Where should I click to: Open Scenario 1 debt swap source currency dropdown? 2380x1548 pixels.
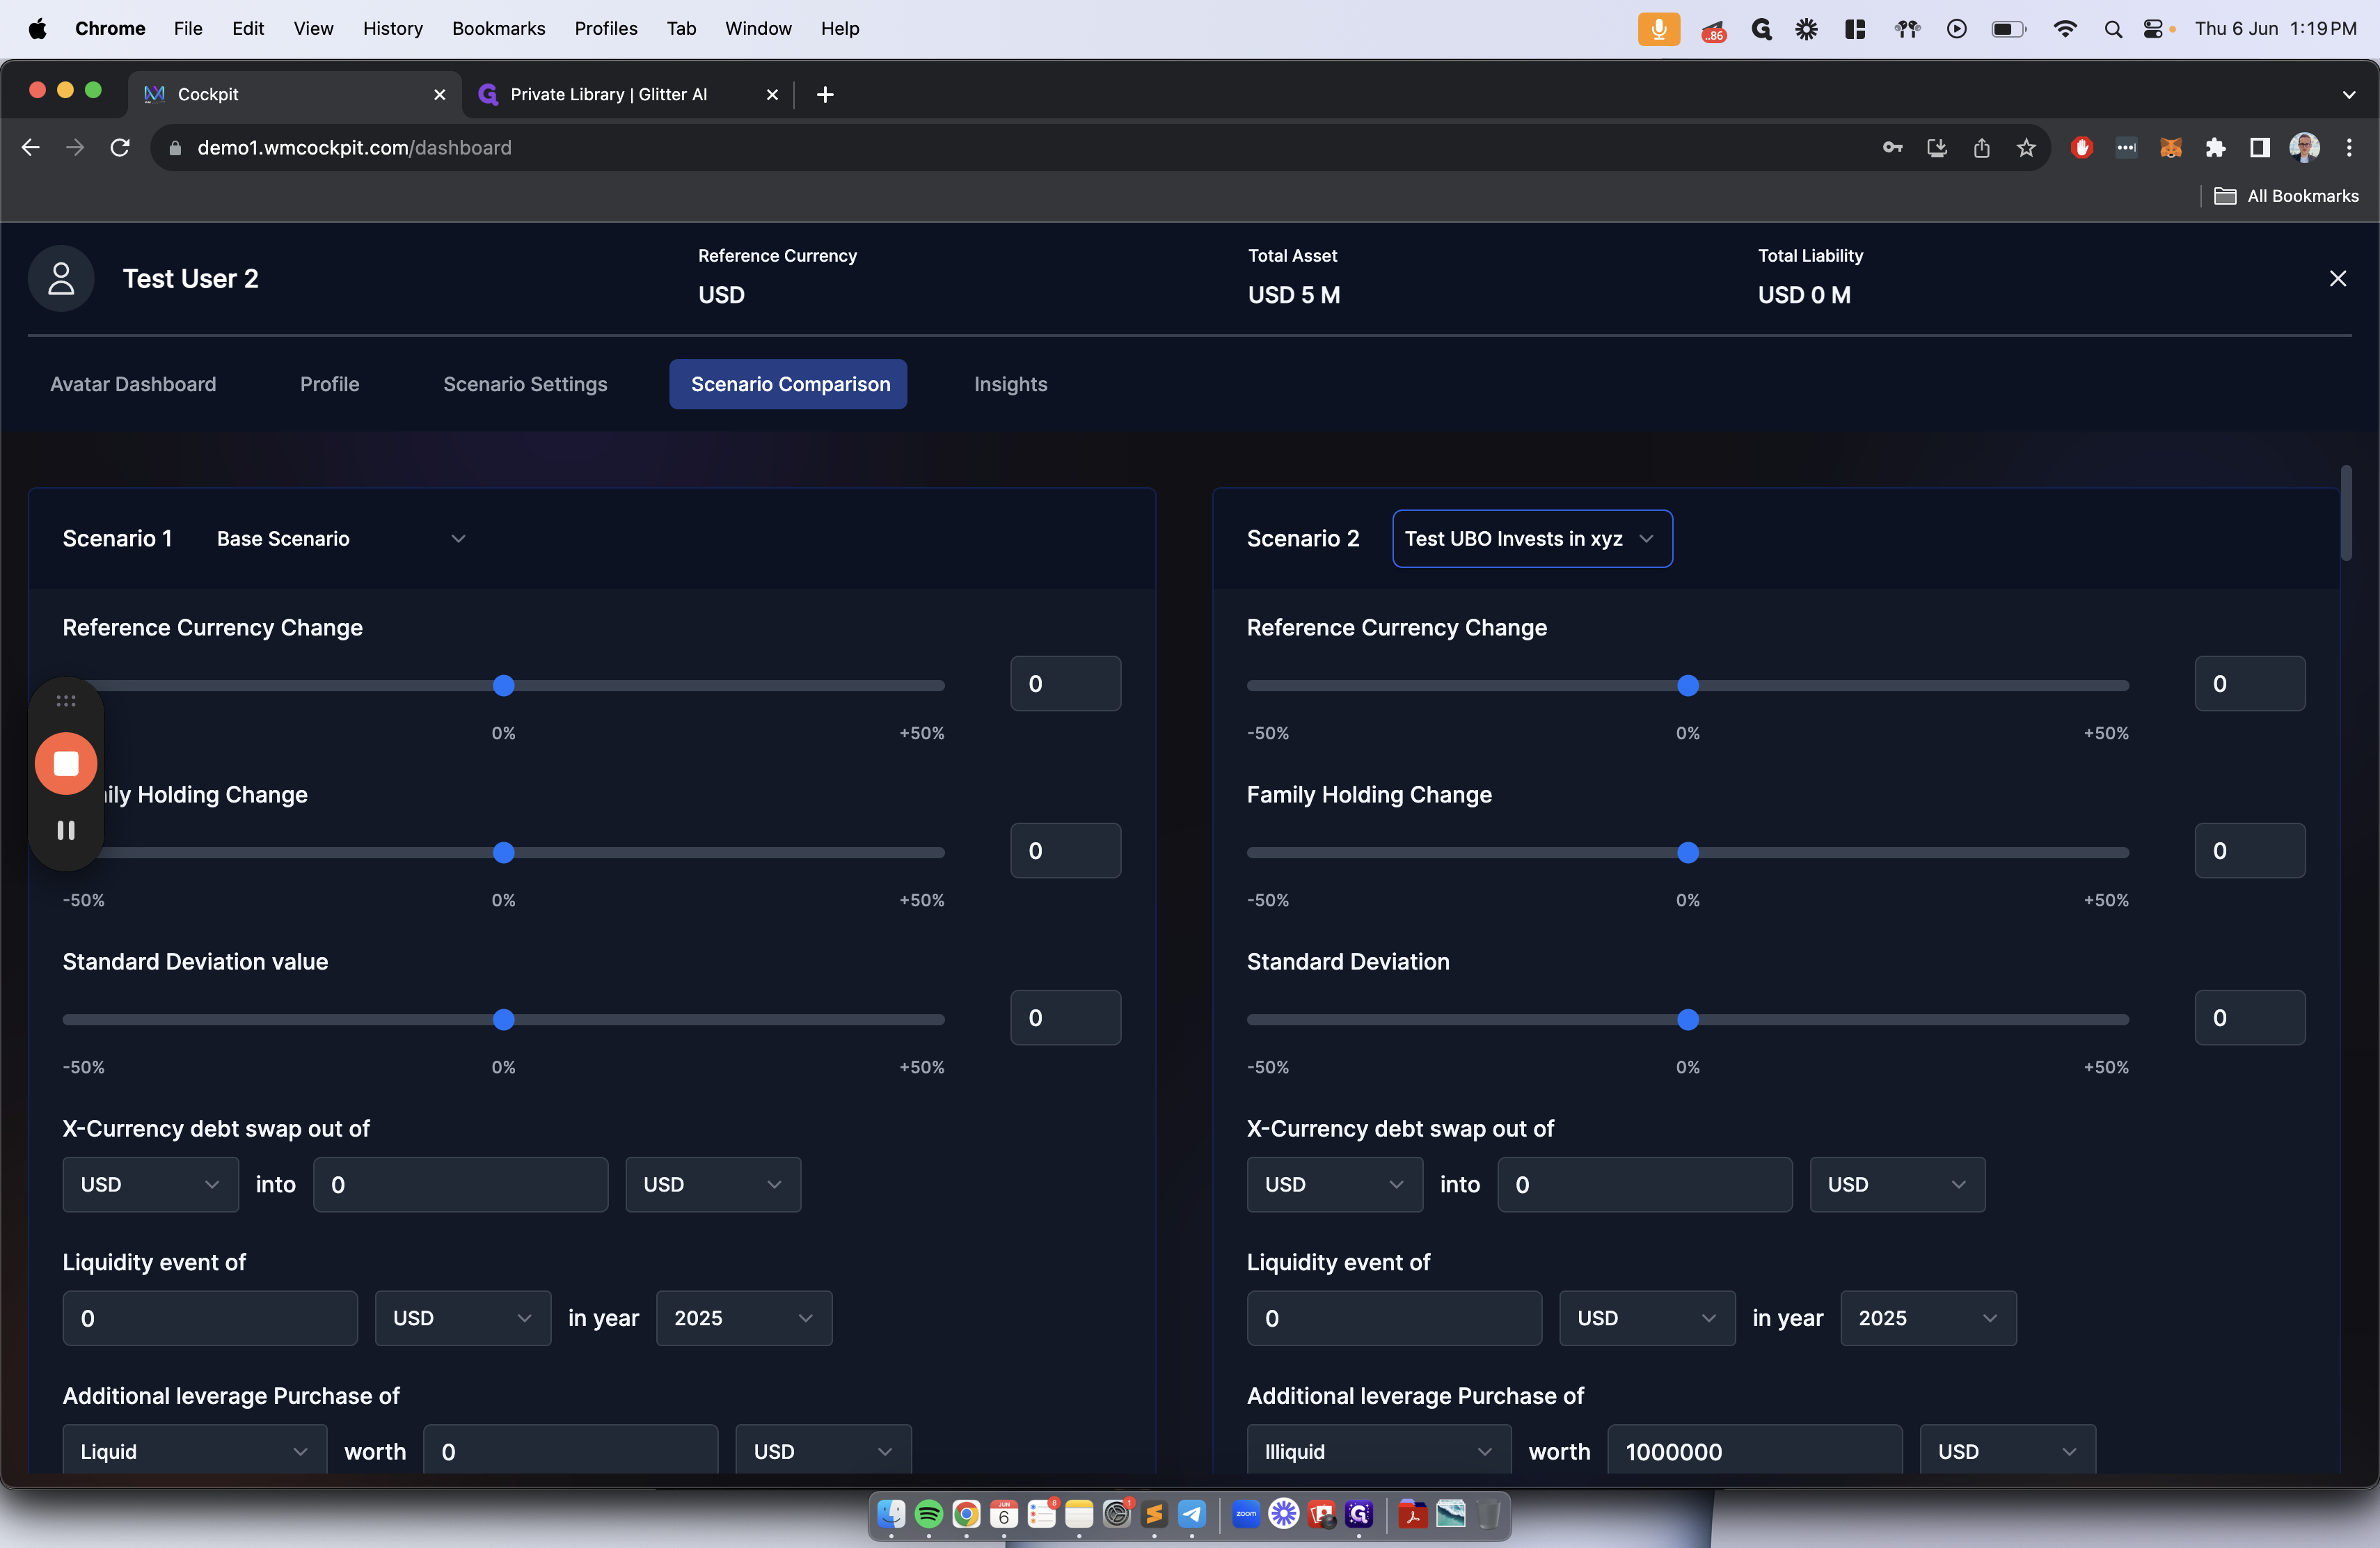click(x=150, y=1184)
